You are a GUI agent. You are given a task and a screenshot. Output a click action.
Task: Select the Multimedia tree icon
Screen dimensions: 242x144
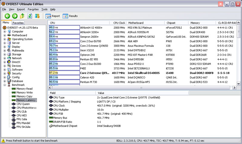click(x=9, y=50)
